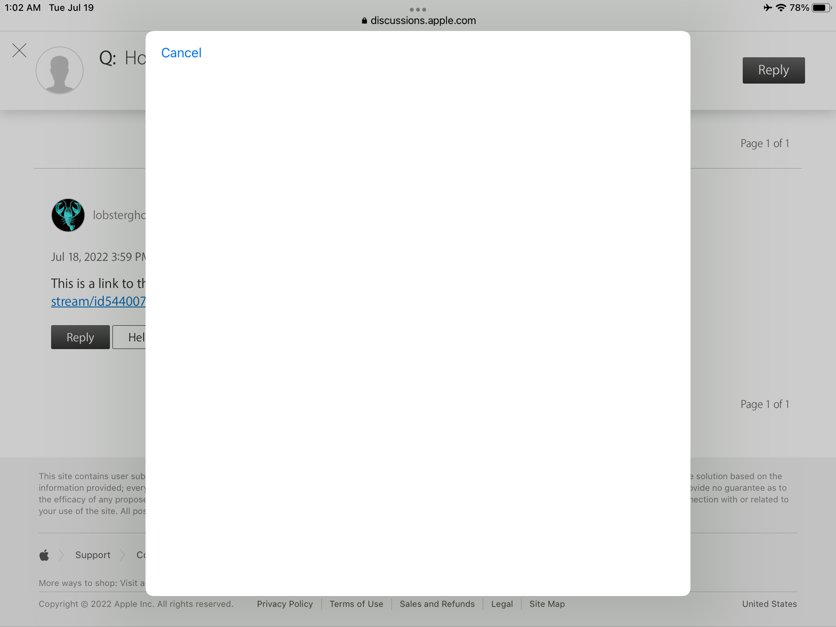Open the lobster profile picture
Image resolution: width=836 pixels, height=627 pixels.
(68, 215)
